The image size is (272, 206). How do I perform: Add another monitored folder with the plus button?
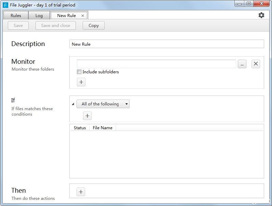point(81,82)
